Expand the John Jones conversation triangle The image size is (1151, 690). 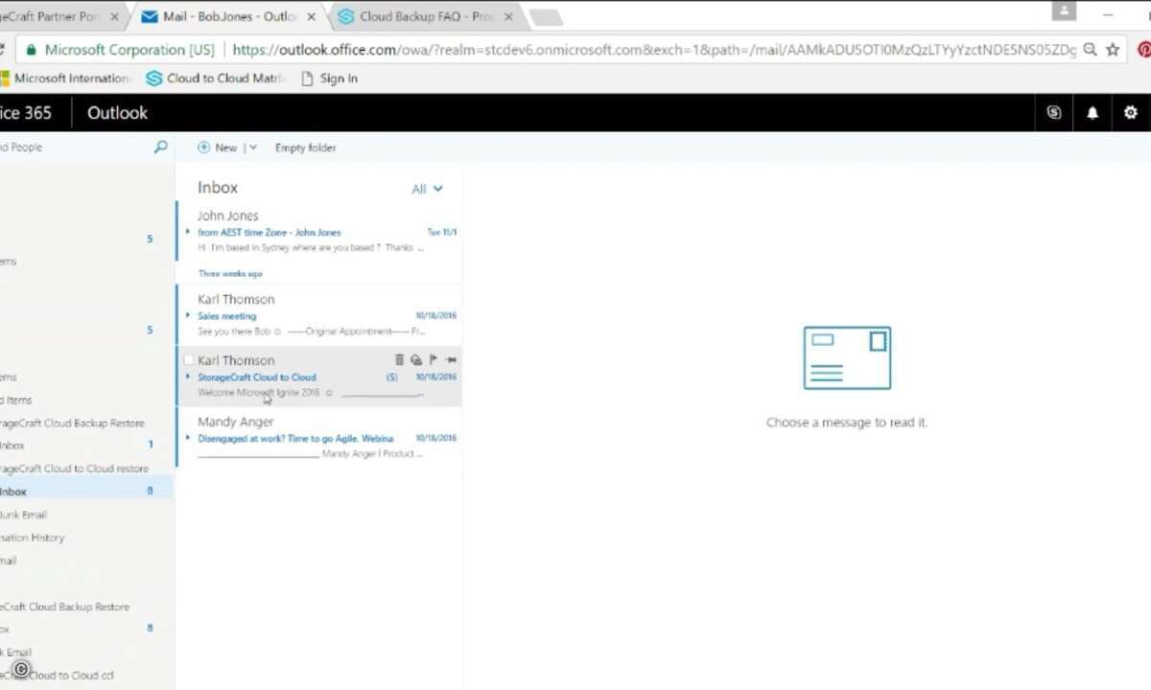[x=188, y=232]
